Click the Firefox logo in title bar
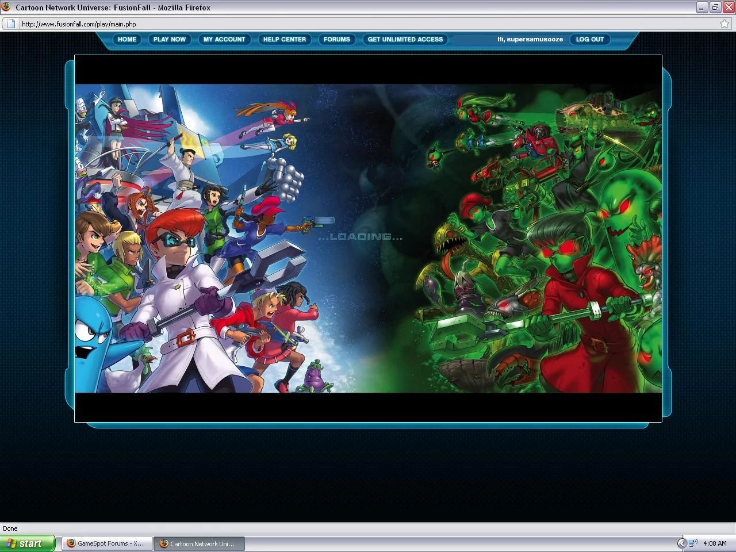This screenshot has height=552, width=736. pyautogui.click(x=6, y=7)
